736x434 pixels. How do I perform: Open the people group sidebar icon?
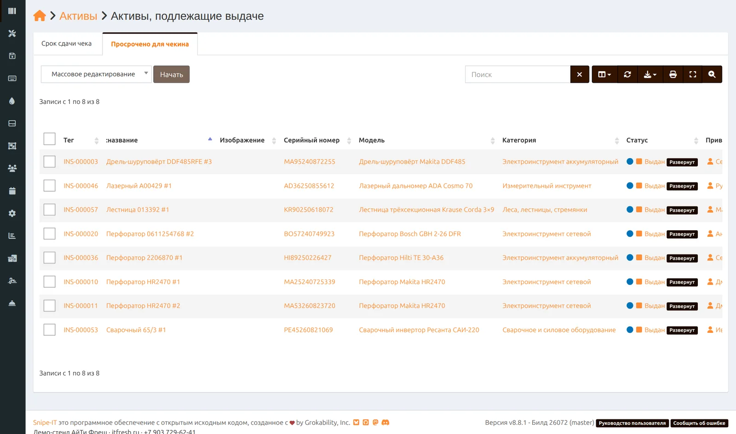[x=12, y=168]
